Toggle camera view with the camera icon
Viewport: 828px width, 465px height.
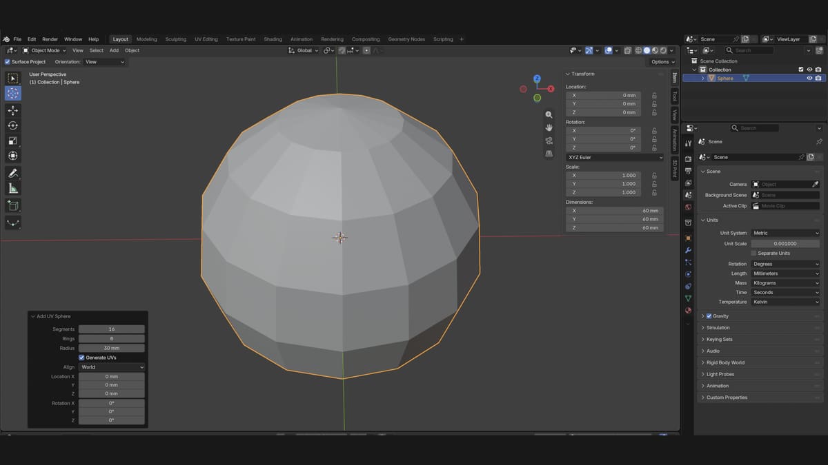(x=549, y=141)
